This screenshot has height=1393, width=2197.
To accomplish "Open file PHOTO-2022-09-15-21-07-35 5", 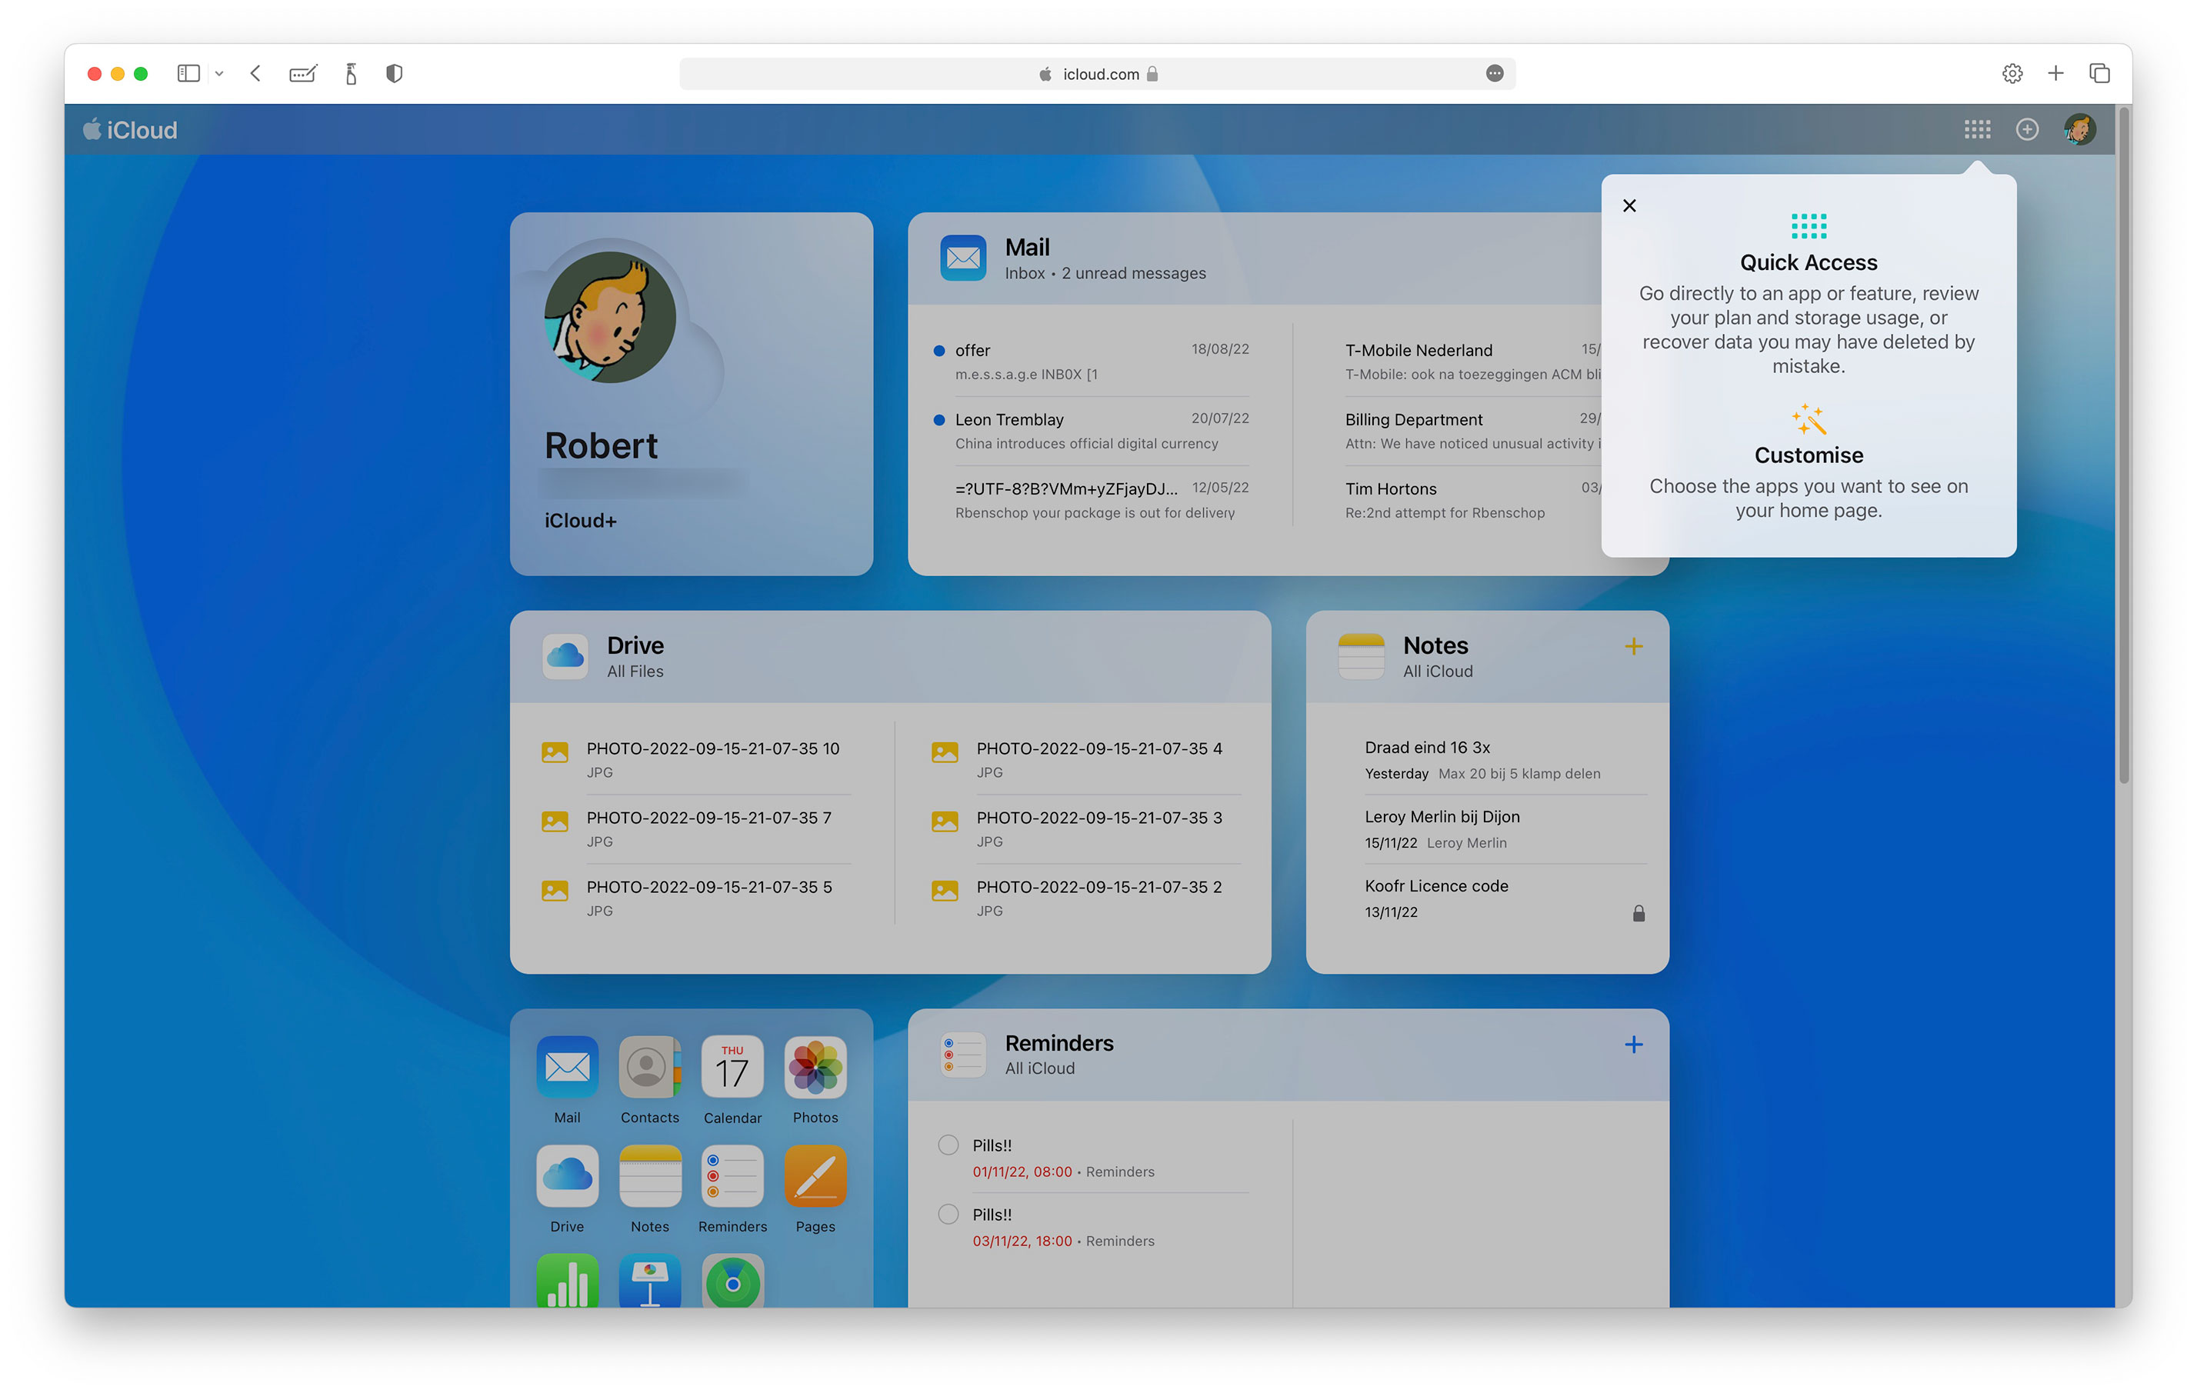I will coord(695,898).
